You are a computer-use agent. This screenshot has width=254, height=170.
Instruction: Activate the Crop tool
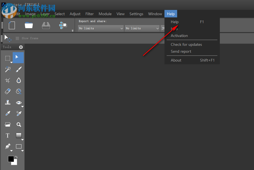click(8, 80)
